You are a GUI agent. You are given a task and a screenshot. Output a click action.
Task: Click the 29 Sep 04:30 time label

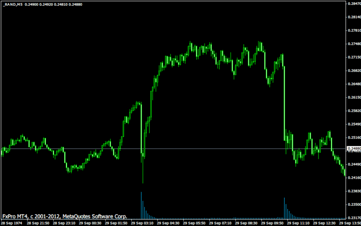pos(168,223)
